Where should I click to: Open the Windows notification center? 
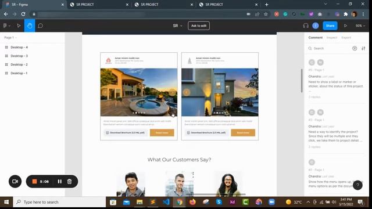[360, 202]
